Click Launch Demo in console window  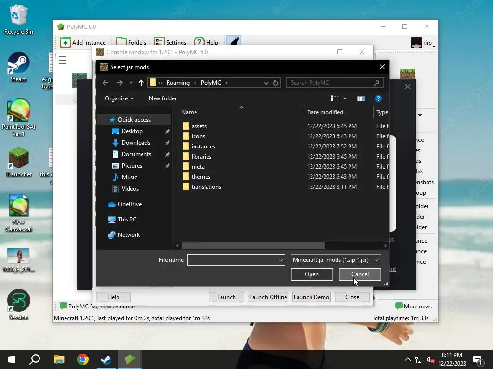tap(311, 297)
